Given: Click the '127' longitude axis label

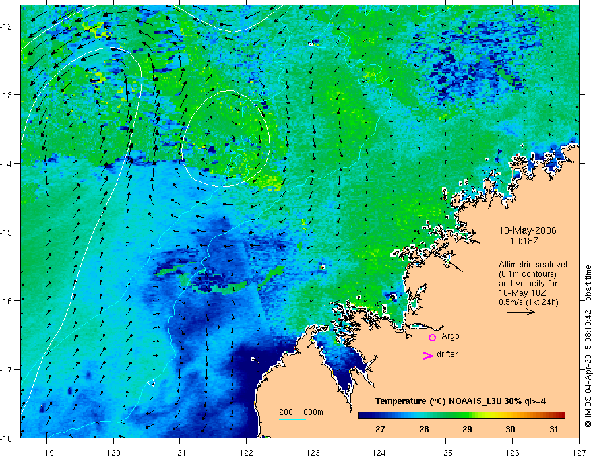Looking at the screenshot, I should click(x=579, y=453).
